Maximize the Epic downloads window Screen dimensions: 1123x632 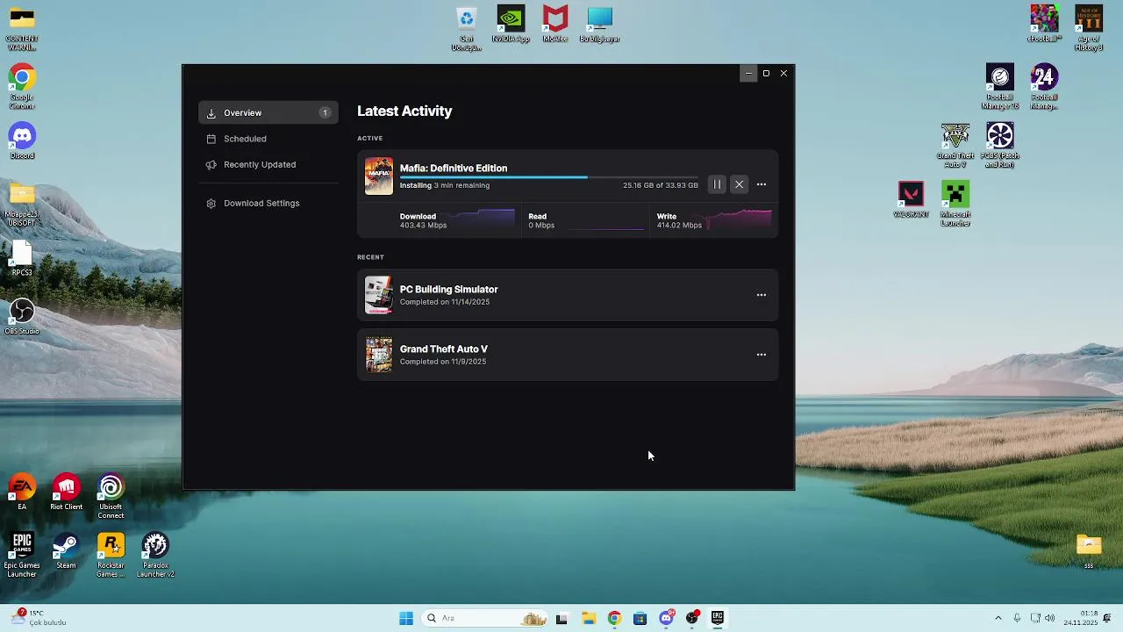click(x=766, y=74)
